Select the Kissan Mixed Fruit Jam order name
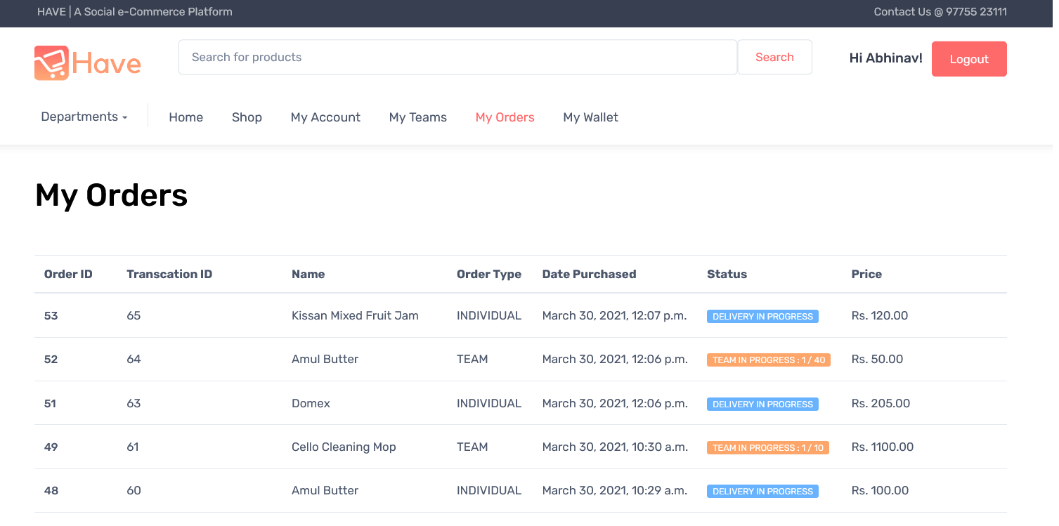This screenshot has width=1059, height=526. tap(355, 315)
